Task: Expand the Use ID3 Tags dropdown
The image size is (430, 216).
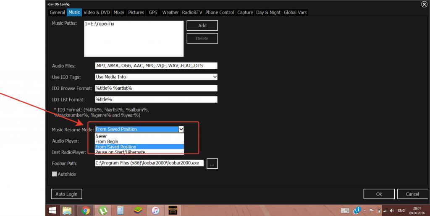Action: pyautogui.click(x=215, y=77)
